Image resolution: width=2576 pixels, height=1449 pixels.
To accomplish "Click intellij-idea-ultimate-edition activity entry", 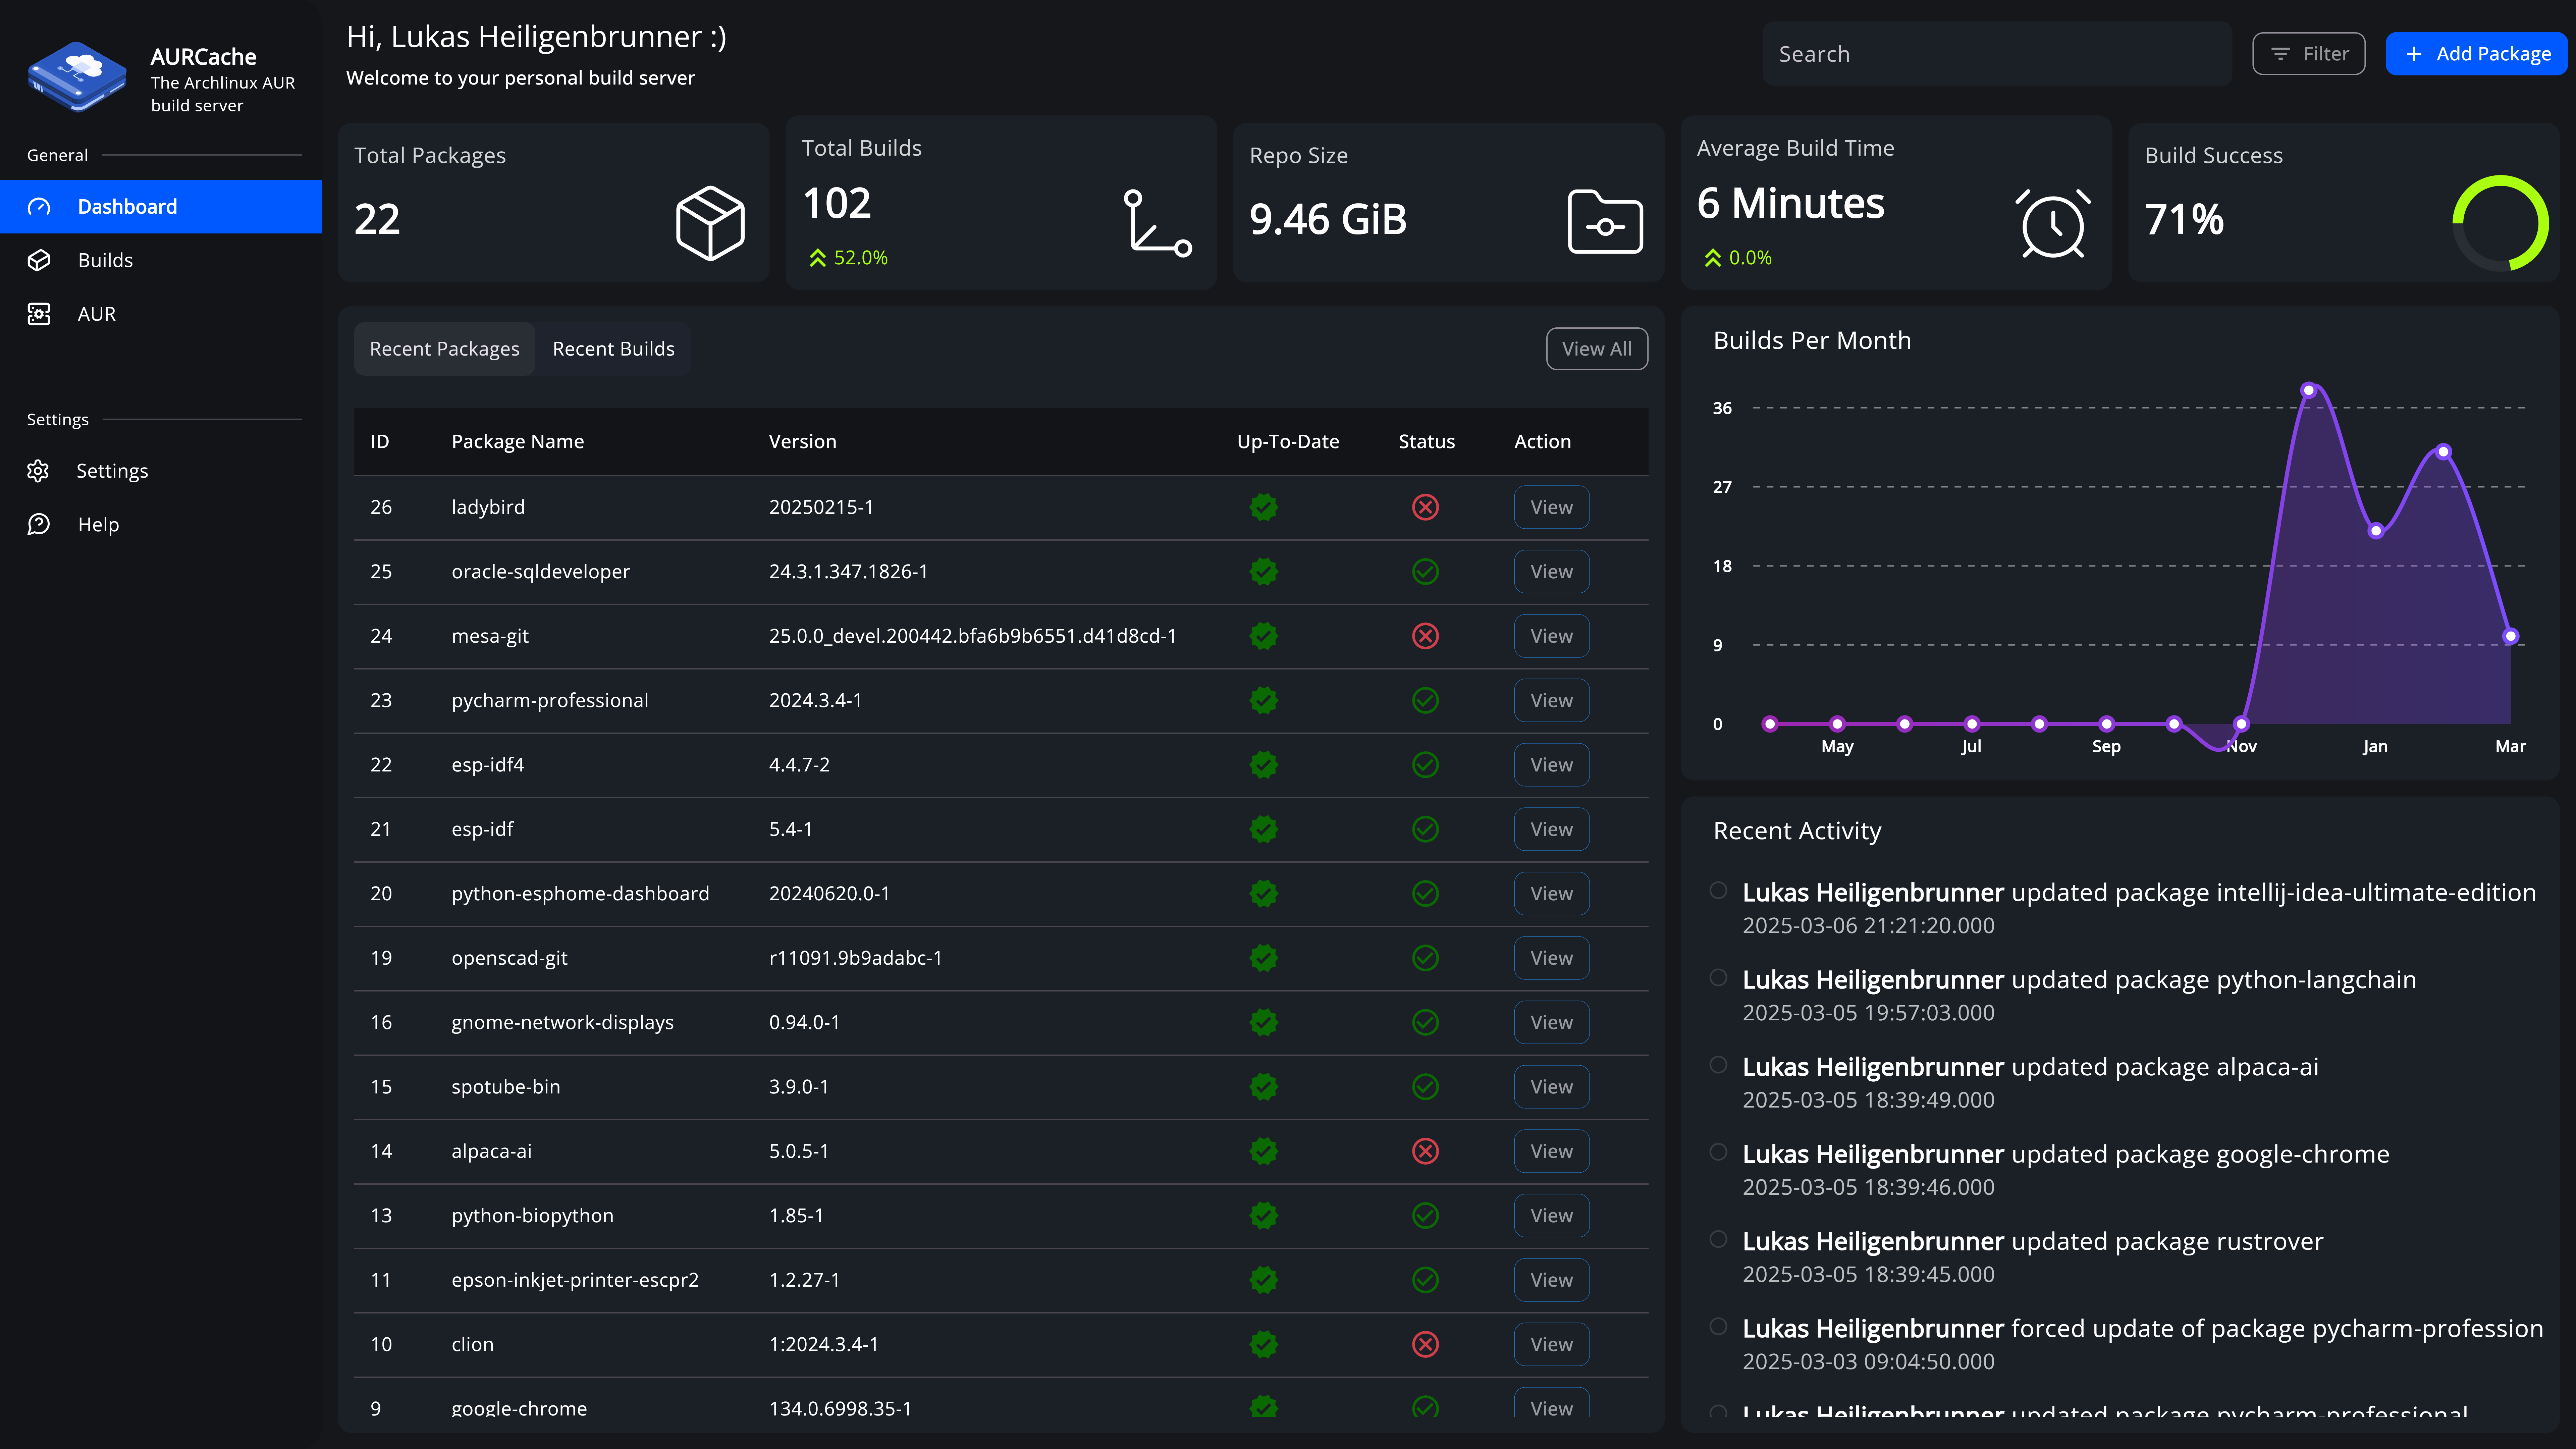I will pyautogui.click(x=2139, y=908).
